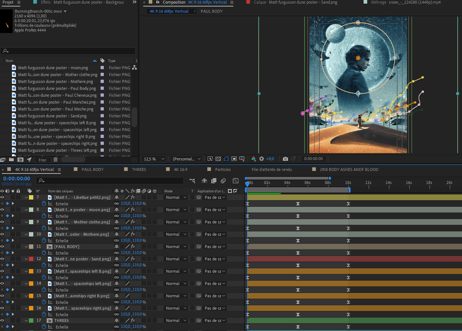Open the 12,5 % zoom level dropdown
The height and width of the screenshot is (331, 462).
[154, 159]
